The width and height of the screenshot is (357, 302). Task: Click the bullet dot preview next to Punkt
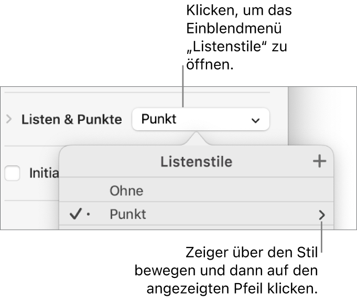tap(88, 215)
